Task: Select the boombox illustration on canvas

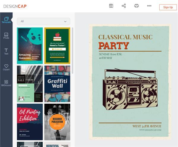Action: click(130, 89)
